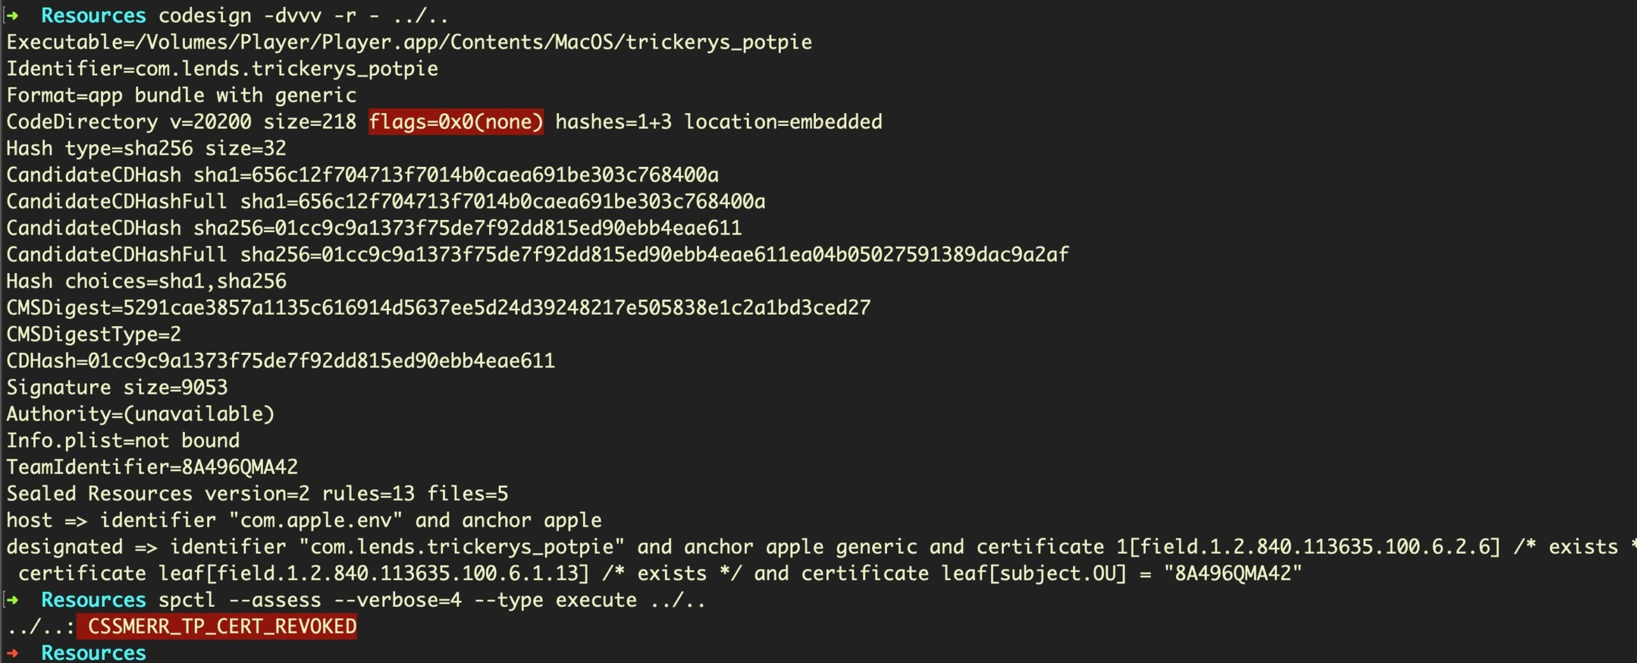The height and width of the screenshot is (663, 1637).
Task: Click the highlighted CSSMERR_TP_CERT_REVOKED error
Action: pyautogui.click(x=221, y=627)
